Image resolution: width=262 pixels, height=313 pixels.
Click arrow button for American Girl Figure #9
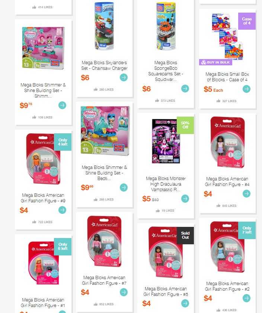62,210
